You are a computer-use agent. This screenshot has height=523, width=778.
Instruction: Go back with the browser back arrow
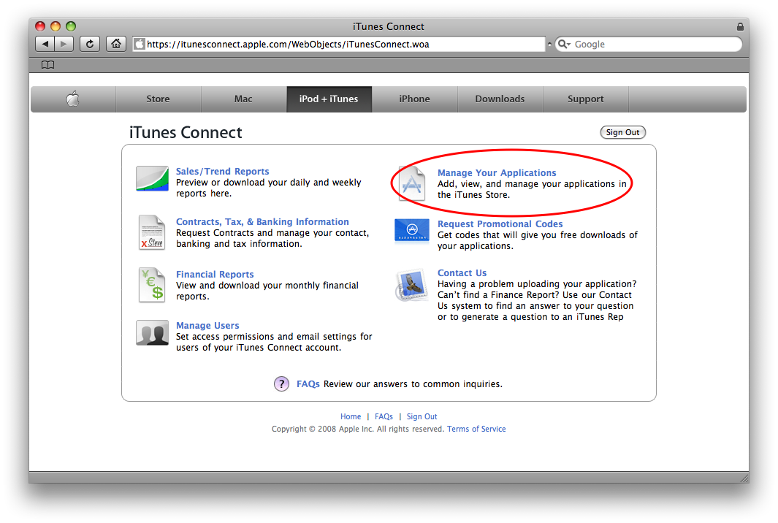click(x=45, y=44)
